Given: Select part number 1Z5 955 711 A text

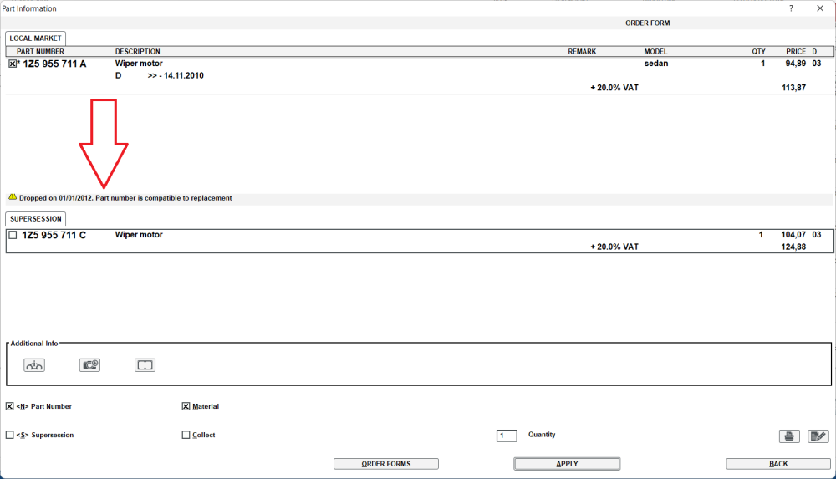Looking at the screenshot, I should (x=54, y=64).
